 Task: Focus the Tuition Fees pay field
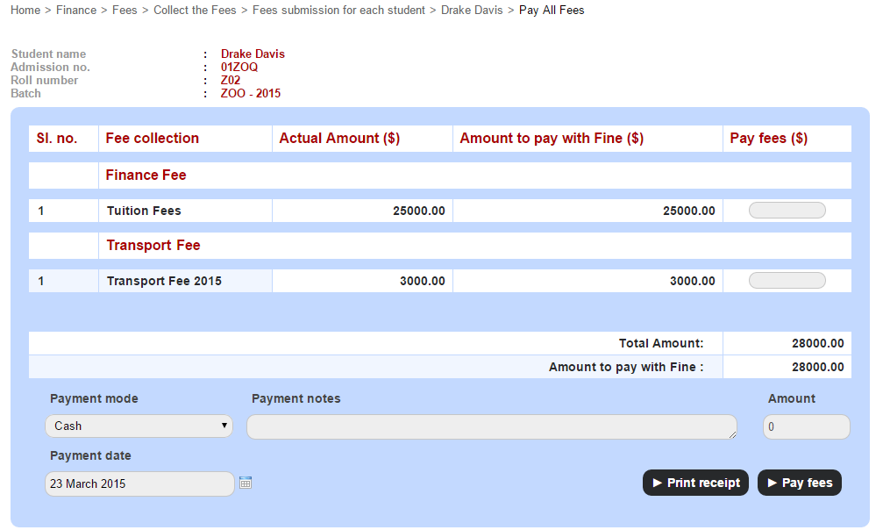(x=787, y=211)
